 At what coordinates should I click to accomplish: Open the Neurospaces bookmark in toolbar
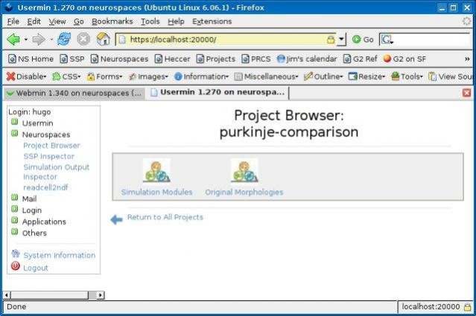click(120, 59)
